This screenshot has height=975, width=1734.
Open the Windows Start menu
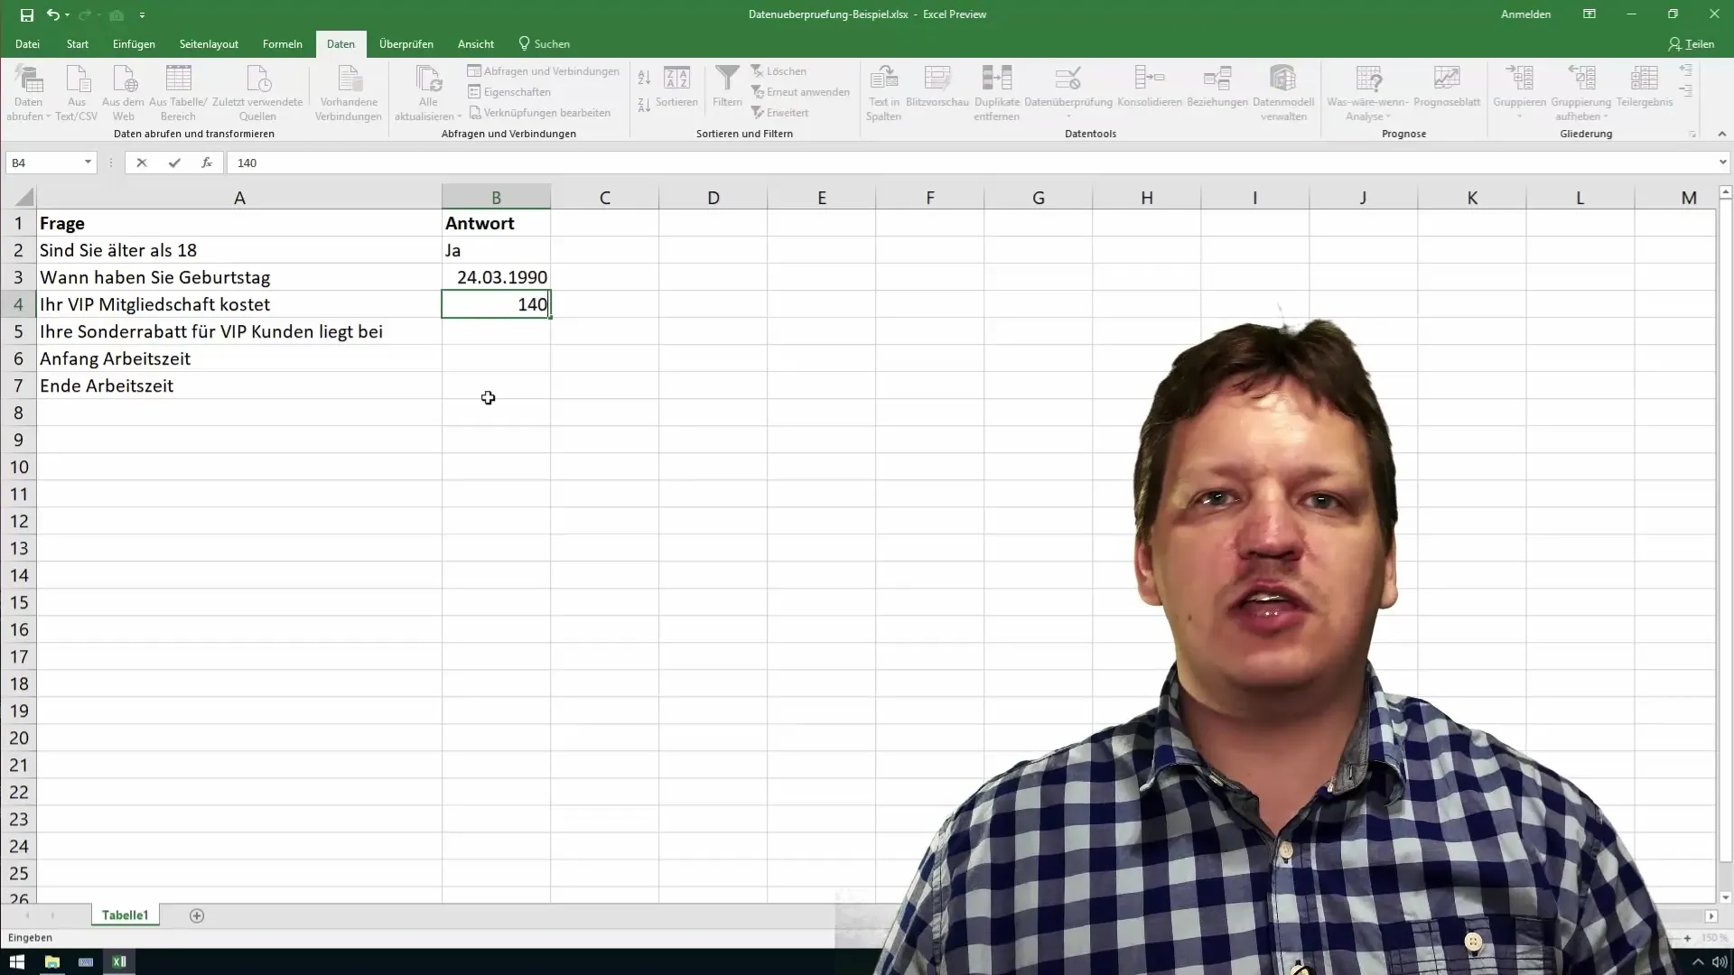(17, 961)
